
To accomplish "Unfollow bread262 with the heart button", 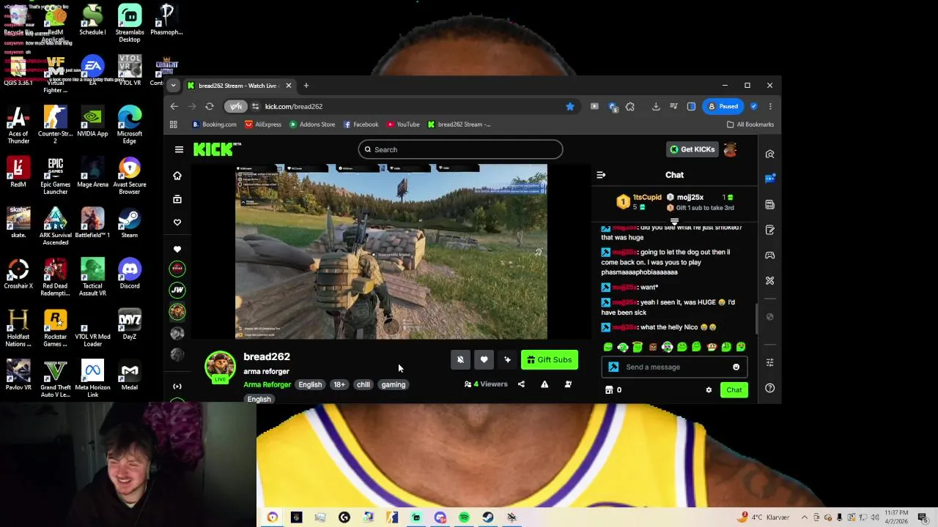I will pyautogui.click(x=484, y=359).
